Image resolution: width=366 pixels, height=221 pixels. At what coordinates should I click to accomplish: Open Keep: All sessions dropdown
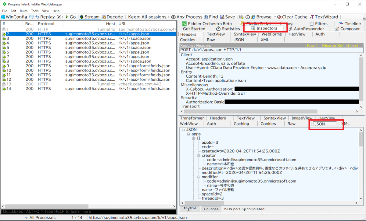(x=149, y=17)
